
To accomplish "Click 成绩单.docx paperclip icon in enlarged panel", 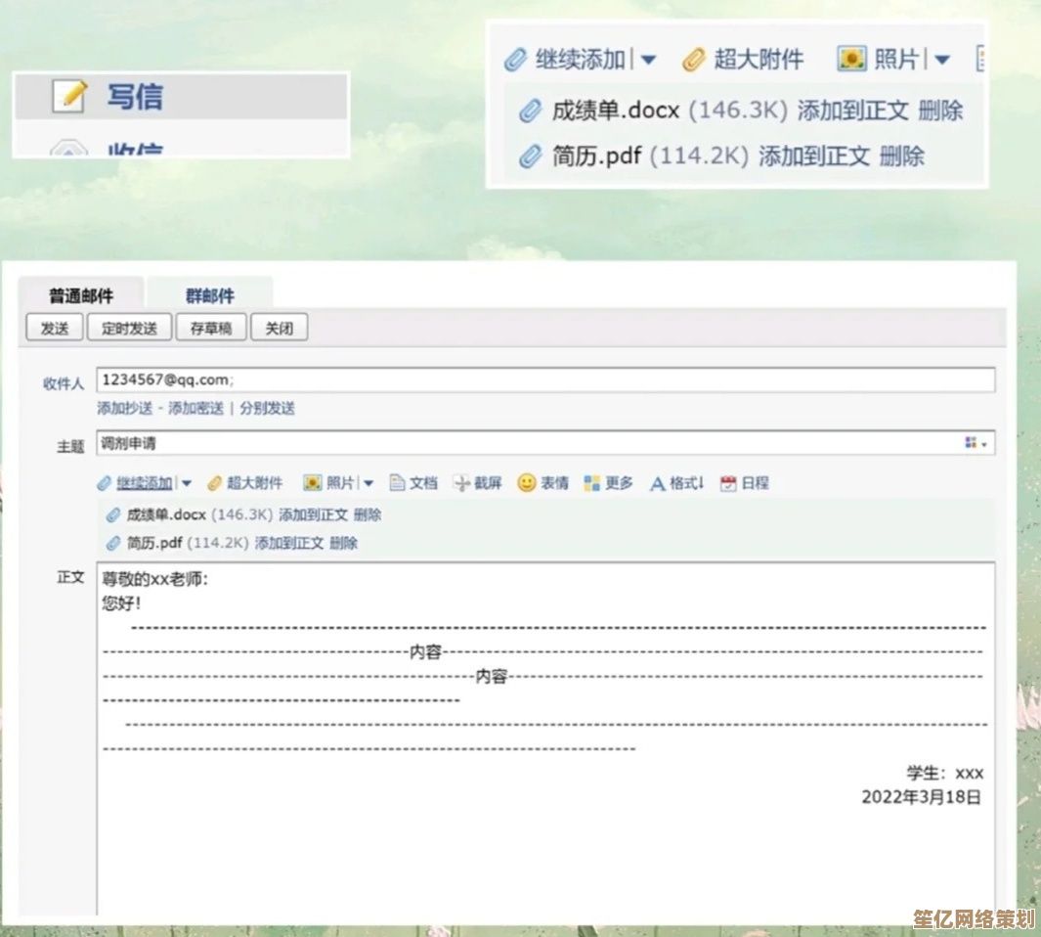I will tap(530, 111).
